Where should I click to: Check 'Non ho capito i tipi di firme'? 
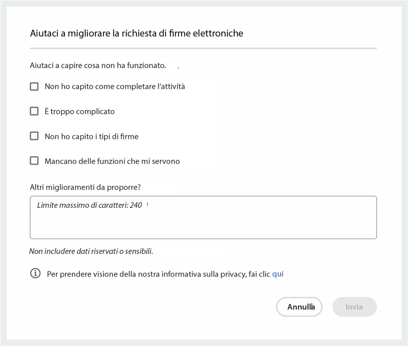34,135
